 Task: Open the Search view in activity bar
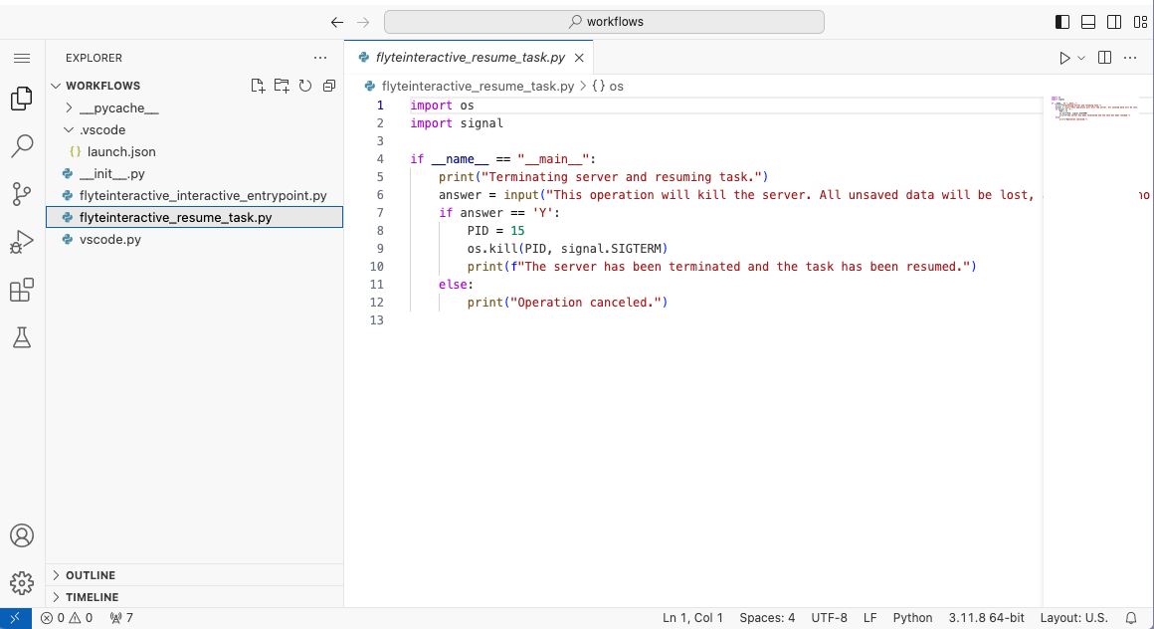pyautogui.click(x=22, y=146)
